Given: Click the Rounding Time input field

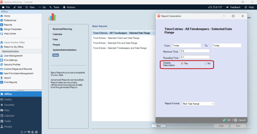Looking at the screenshot, I should click(x=195, y=57).
